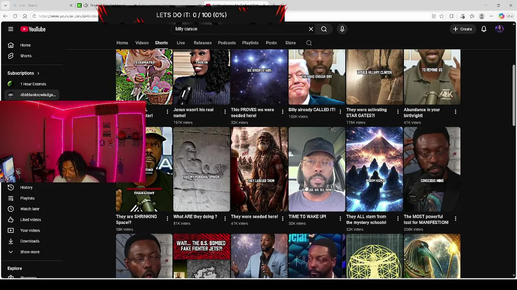Open 'They ALL stem from the mystery schools!'
Screen dimensions: 517x290
coord(366,220)
